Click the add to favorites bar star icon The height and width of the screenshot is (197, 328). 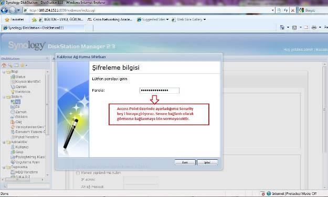click(34, 19)
